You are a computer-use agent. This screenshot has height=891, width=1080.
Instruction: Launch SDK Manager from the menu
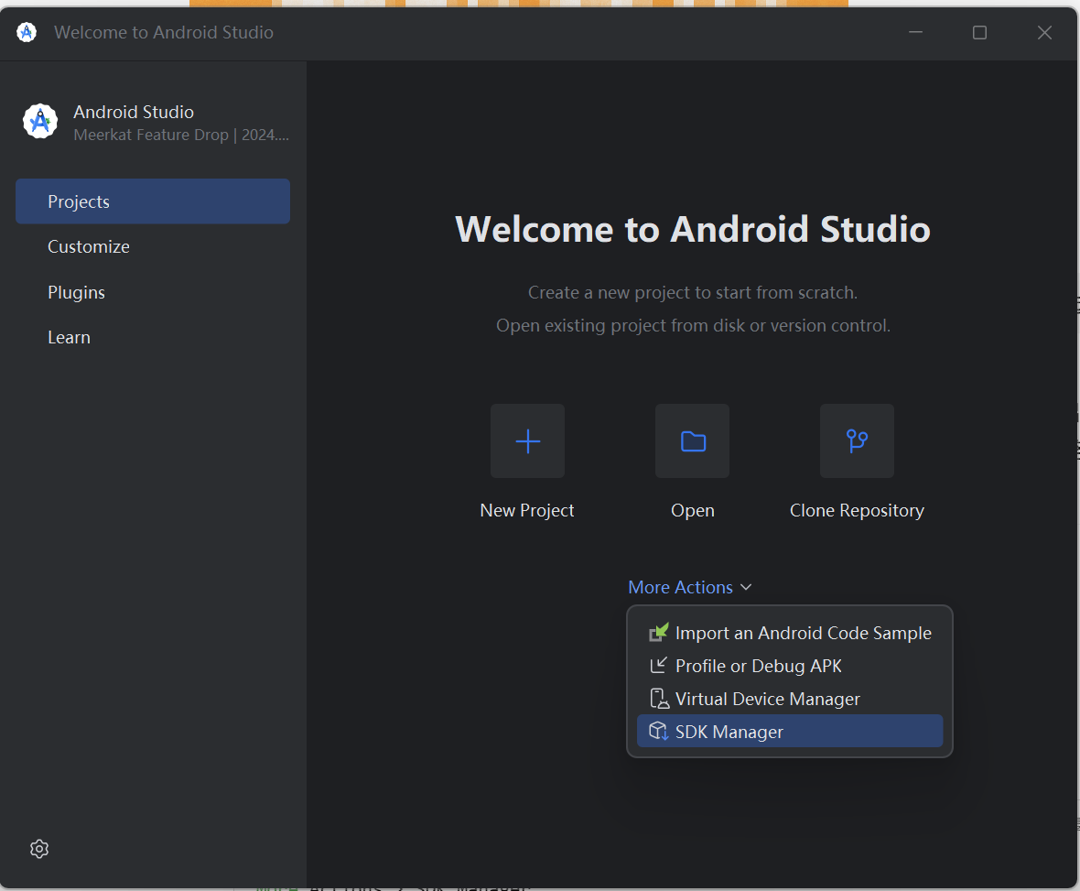pos(789,731)
